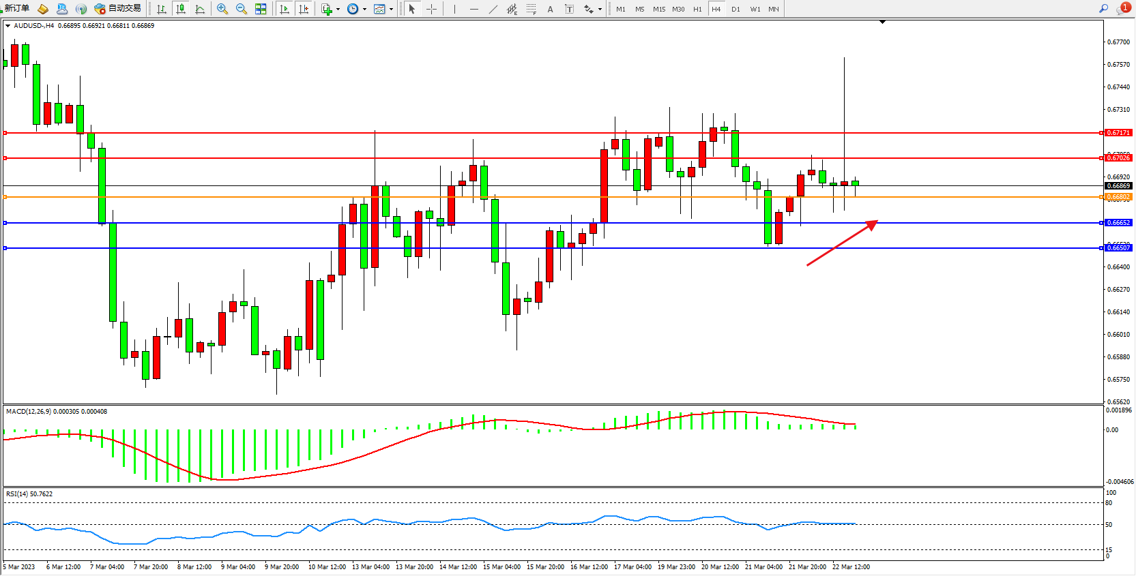Click the chart shift triangle marker
The image size is (1136, 576).
[882, 22]
